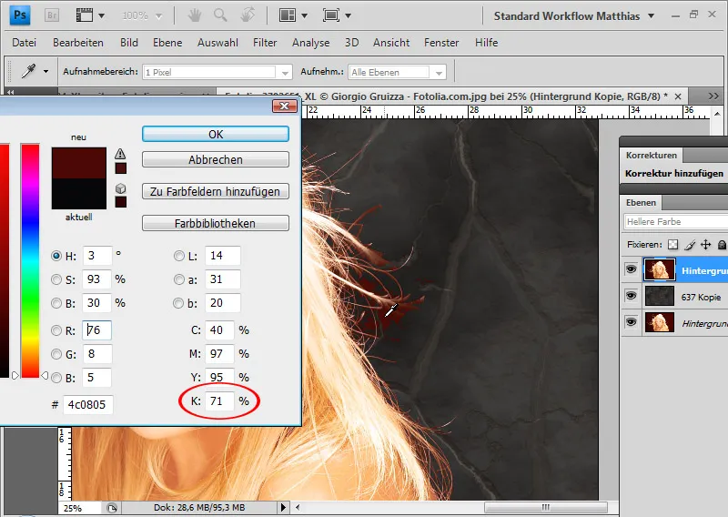Select the Hand tool in application bar
This screenshot has height=517, width=728.
194,15
